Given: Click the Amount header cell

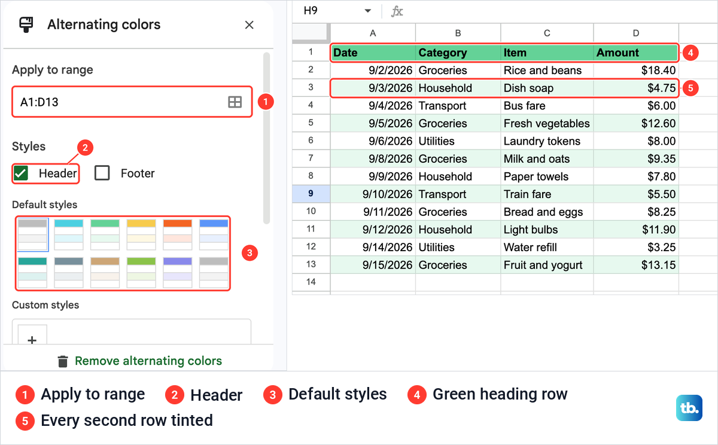Looking at the screenshot, I should coord(636,53).
